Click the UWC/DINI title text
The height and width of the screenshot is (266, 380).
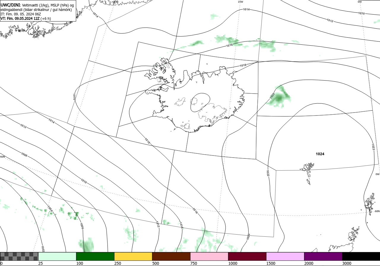10,5
